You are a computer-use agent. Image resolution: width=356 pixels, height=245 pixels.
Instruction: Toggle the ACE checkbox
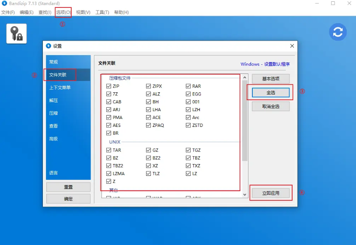click(149, 117)
